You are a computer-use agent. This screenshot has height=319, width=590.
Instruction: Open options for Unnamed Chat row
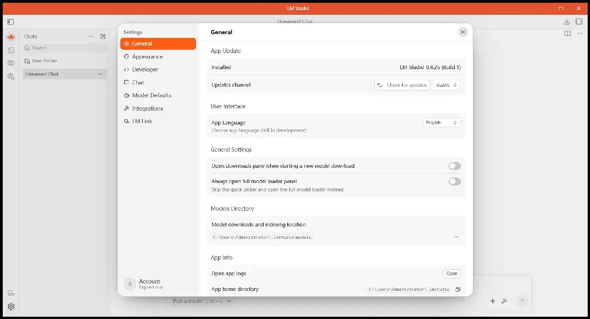100,74
